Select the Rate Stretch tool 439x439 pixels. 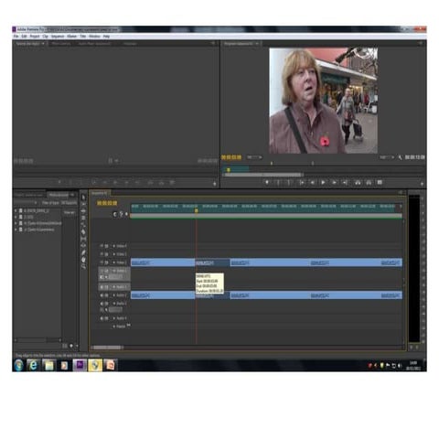pyautogui.click(x=83, y=225)
